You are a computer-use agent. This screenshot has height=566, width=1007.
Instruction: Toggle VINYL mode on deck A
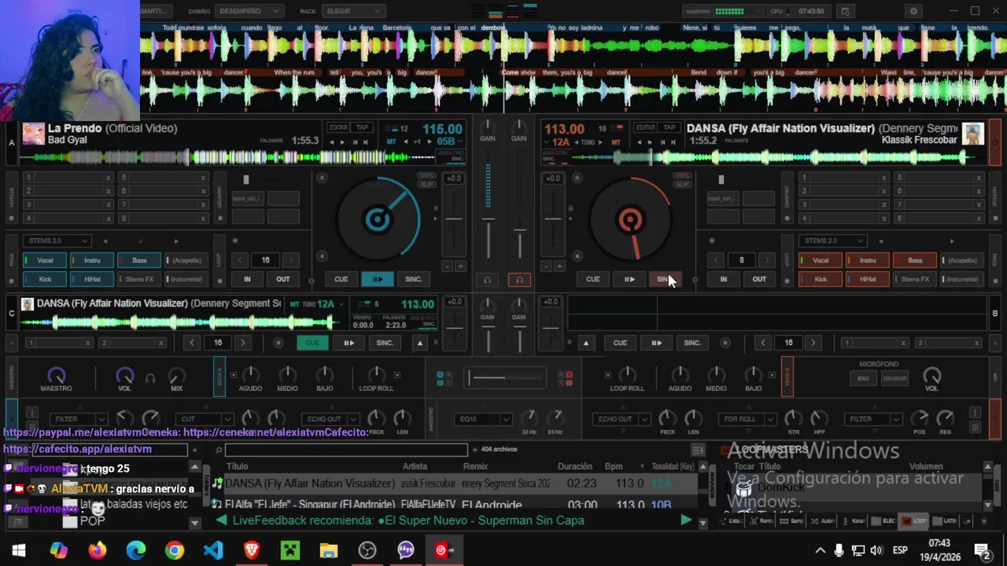point(426,175)
